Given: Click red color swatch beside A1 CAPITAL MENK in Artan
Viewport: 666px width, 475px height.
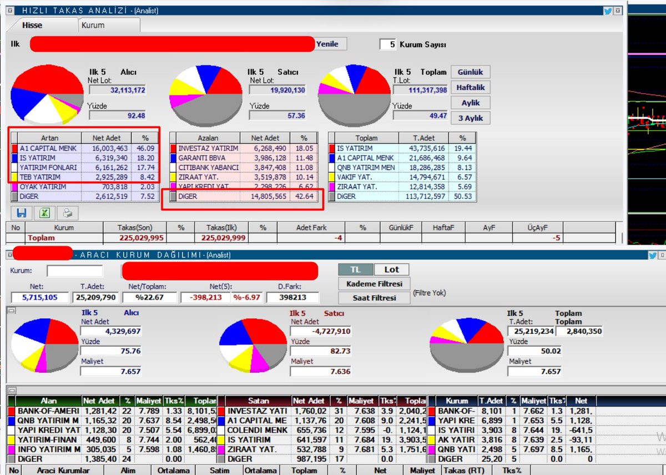Looking at the screenshot, I should click(14, 148).
